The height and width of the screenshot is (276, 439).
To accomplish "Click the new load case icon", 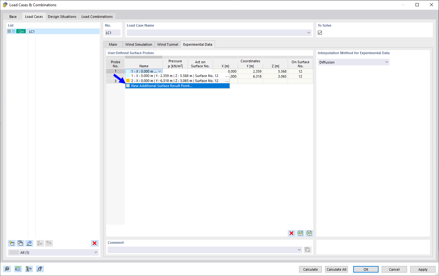I will click(12, 243).
